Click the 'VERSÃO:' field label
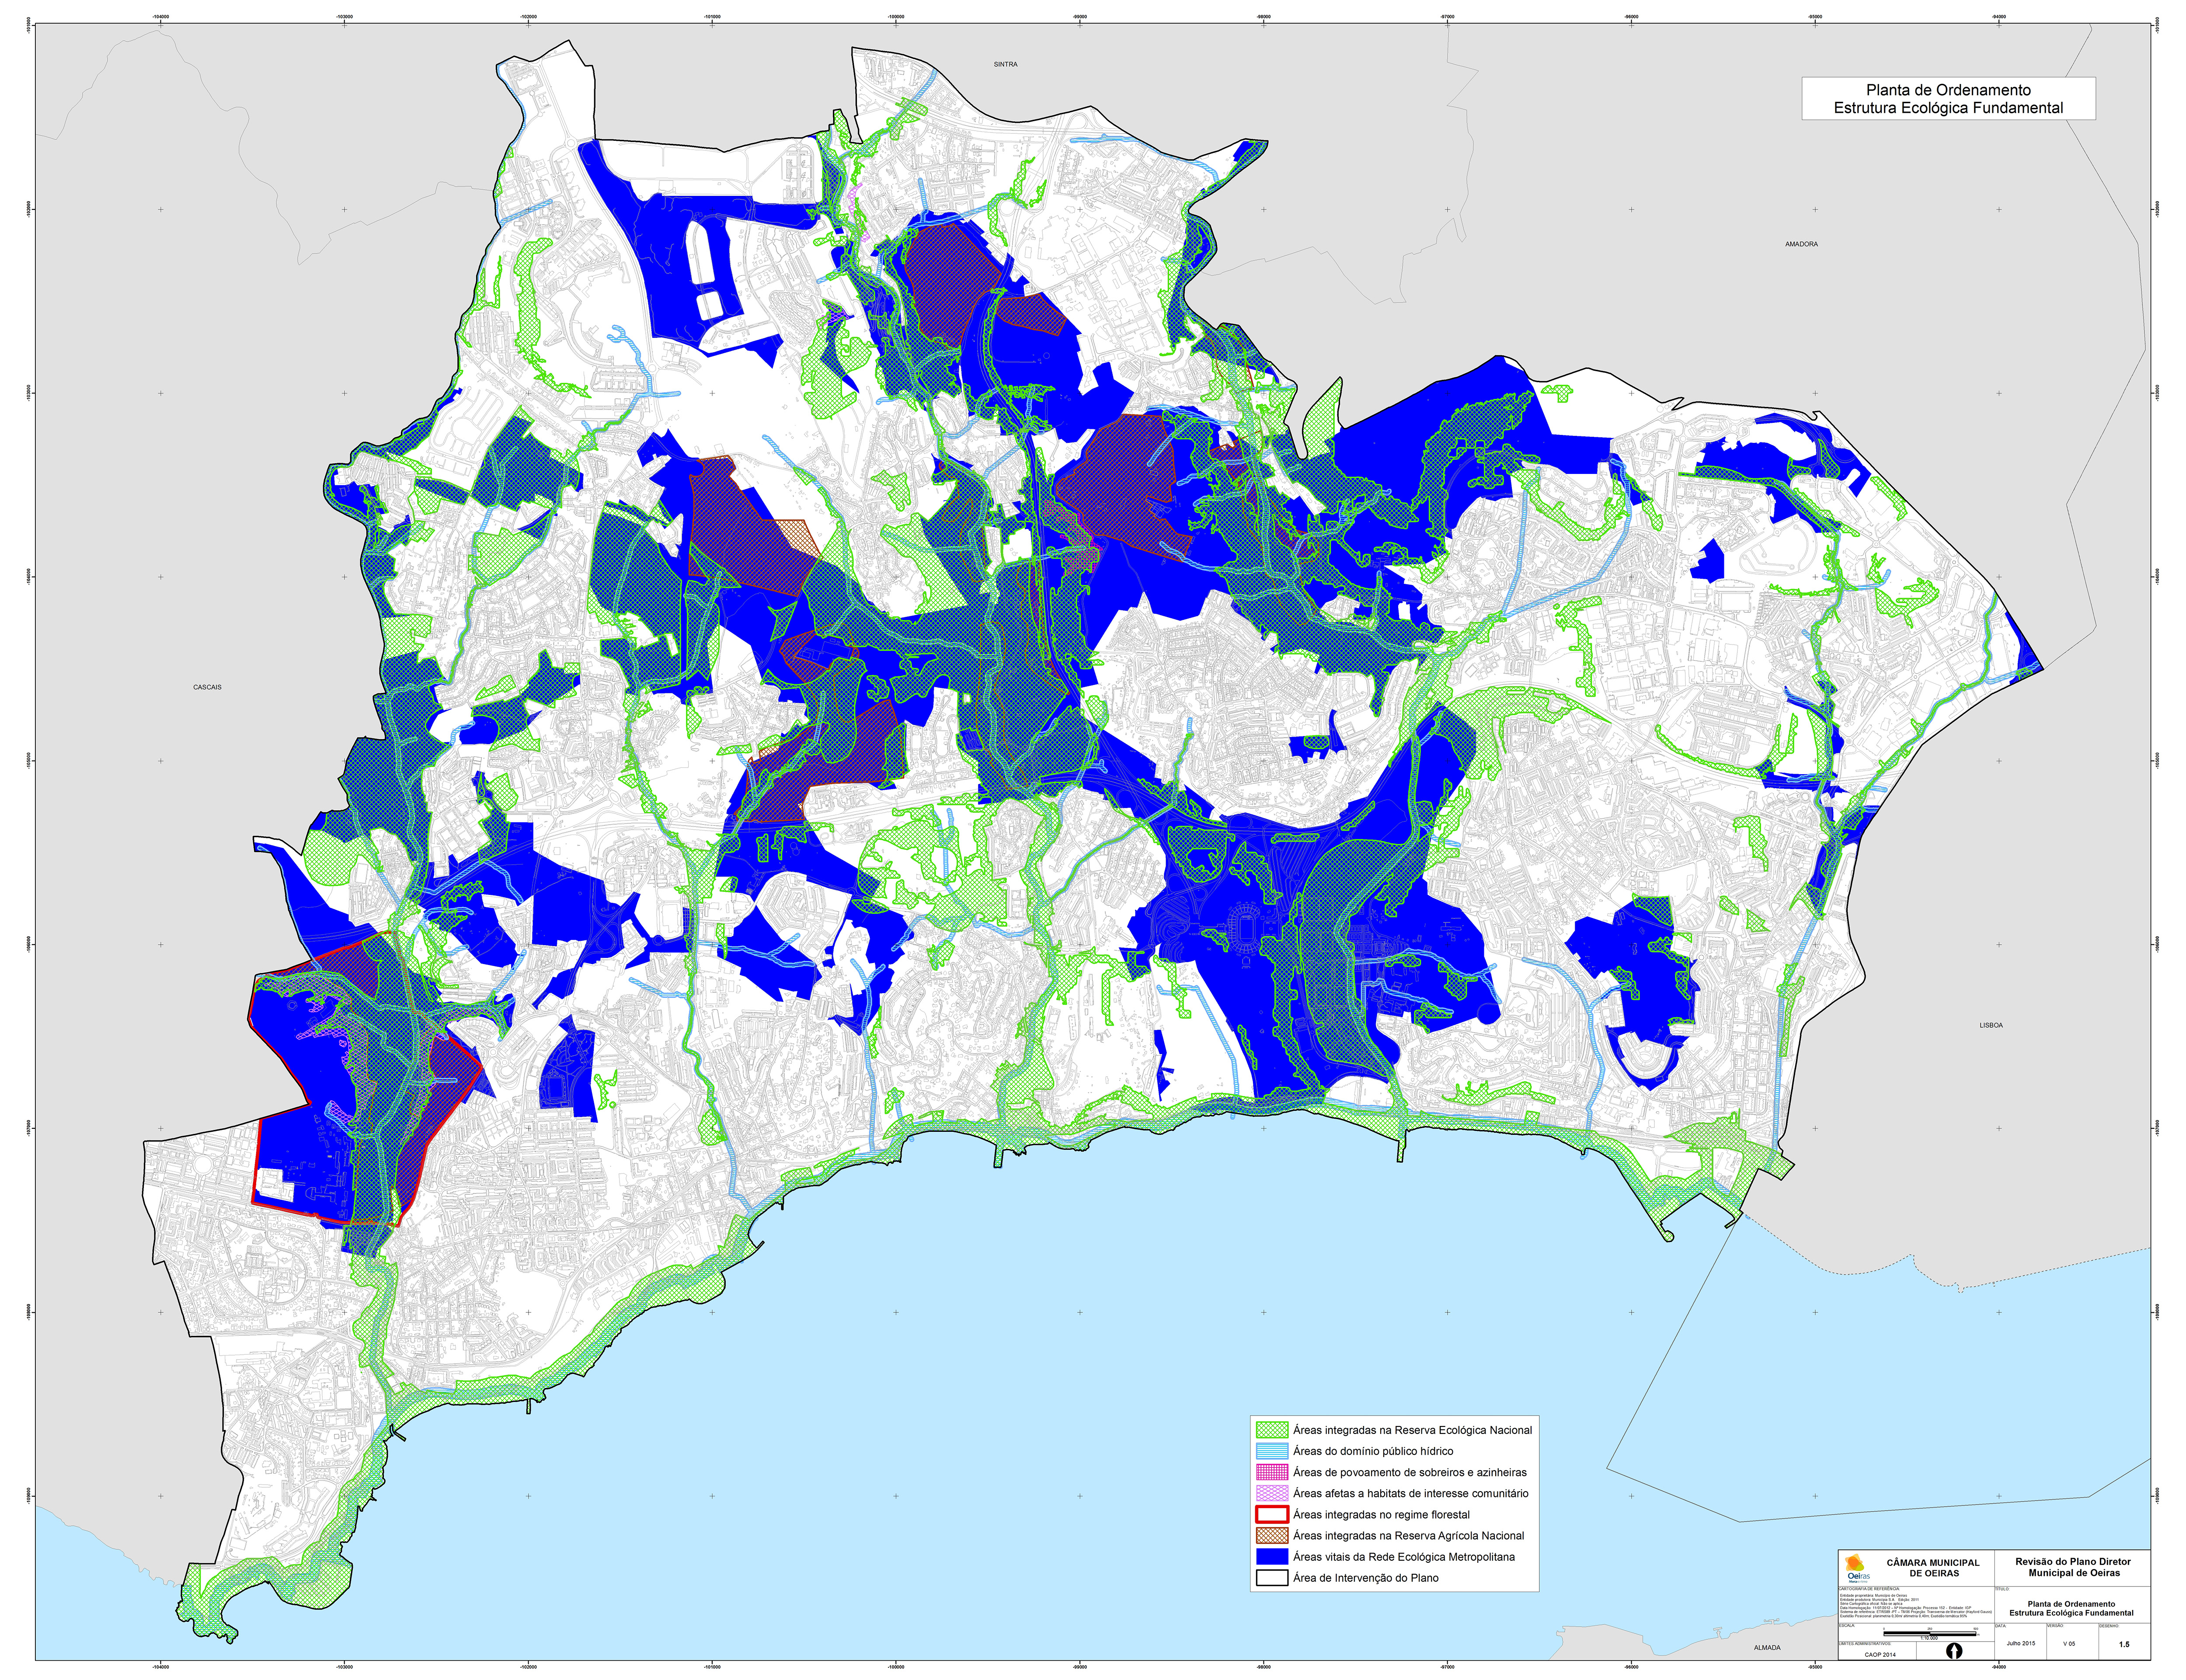The image size is (2186, 1680). click(2055, 1626)
